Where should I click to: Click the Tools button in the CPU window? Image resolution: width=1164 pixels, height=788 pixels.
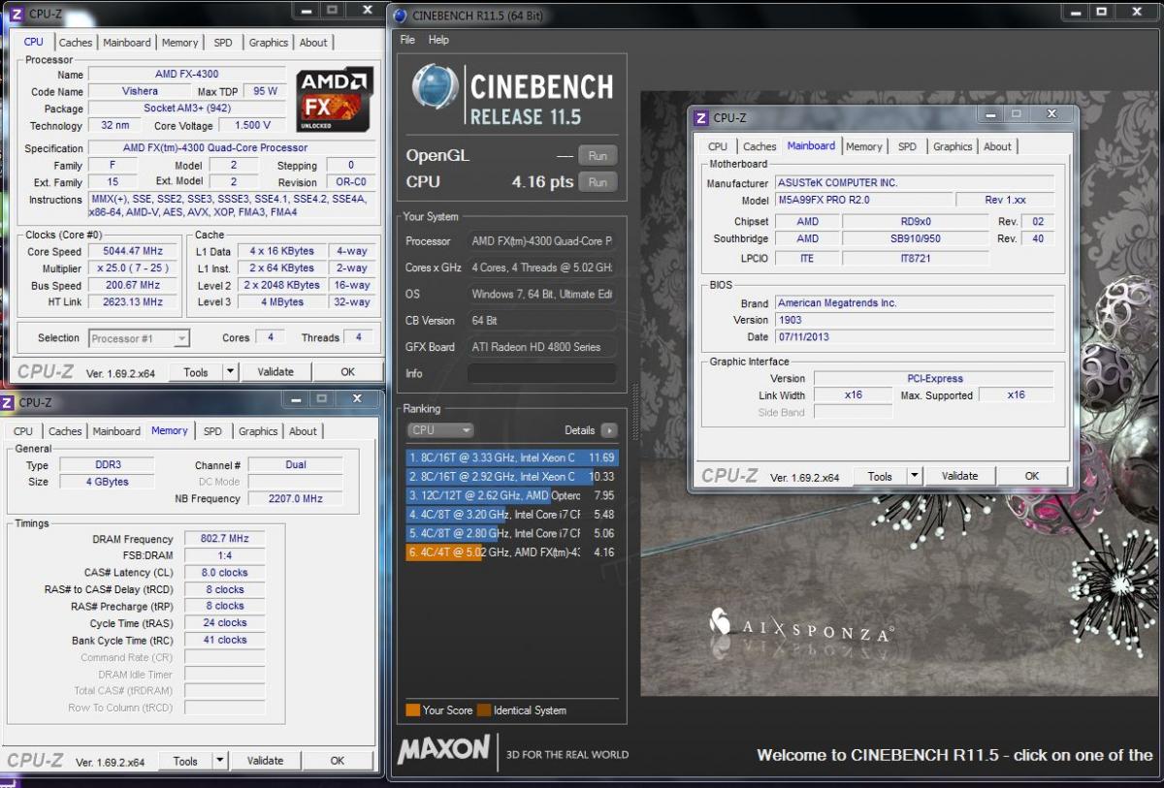pyautogui.click(x=196, y=371)
